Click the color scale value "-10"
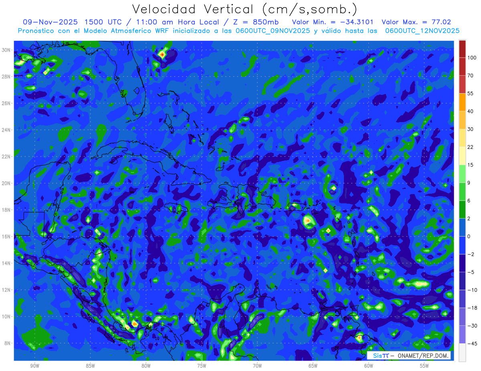This screenshot has width=481, height=371. click(x=472, y=290)
